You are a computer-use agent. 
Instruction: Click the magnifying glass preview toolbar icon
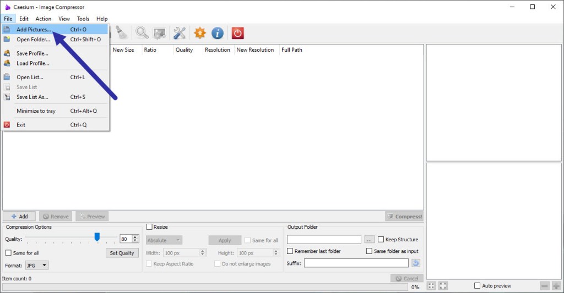click(x=142, y=32)
